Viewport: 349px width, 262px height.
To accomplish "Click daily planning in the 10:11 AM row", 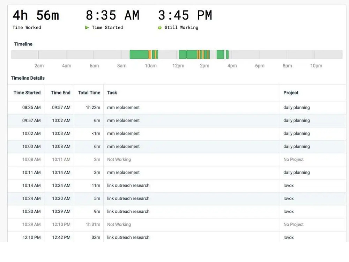I will point(296,173).
